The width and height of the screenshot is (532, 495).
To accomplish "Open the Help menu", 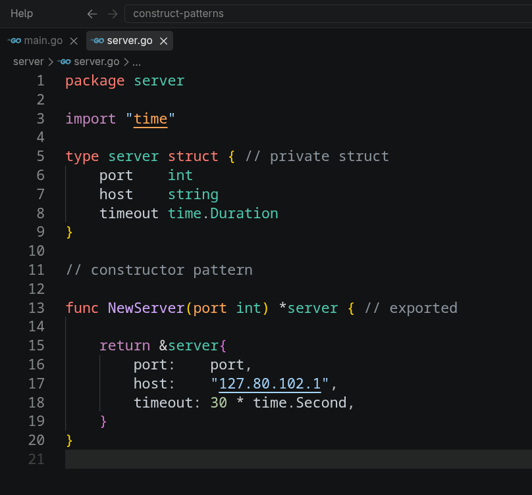I will (22, 14).
